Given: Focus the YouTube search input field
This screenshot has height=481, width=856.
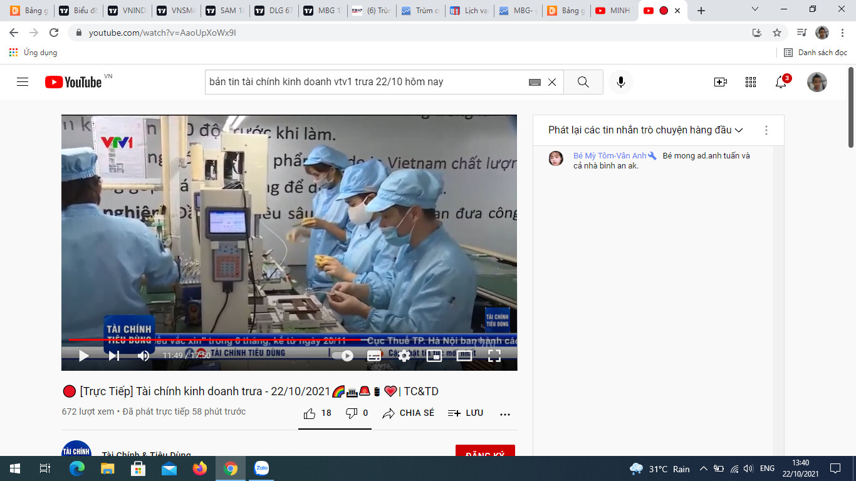Looking at the screenshot, I should 367,82.
